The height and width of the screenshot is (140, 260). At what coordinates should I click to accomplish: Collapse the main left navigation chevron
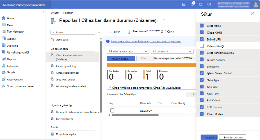tap(43, 12)
